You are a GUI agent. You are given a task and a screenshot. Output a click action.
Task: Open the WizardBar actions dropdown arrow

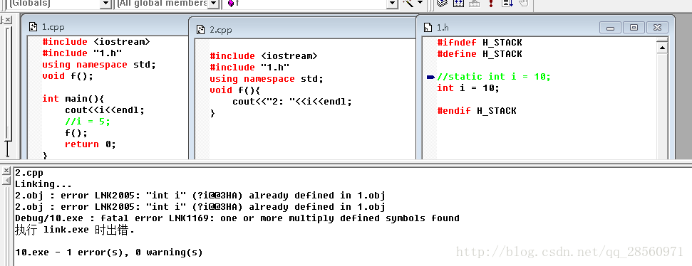420,3
